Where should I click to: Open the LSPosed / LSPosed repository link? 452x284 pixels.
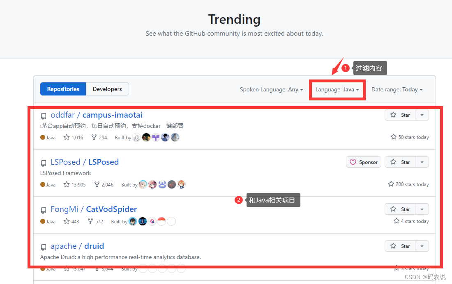click(85, 162)
